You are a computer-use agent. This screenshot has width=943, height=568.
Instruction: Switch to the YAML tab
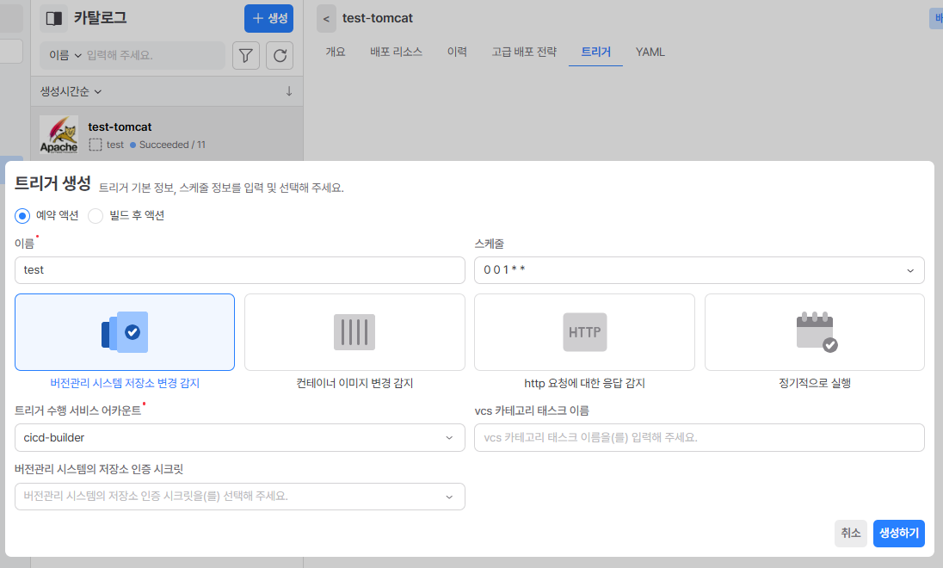click(650, 52)
